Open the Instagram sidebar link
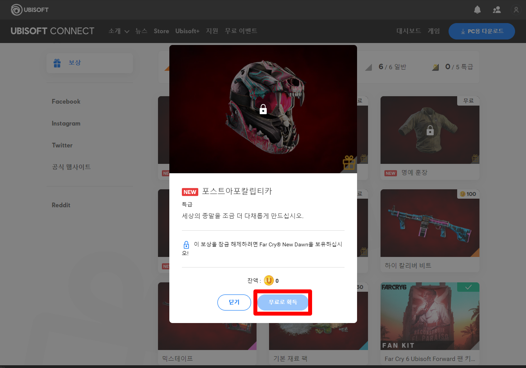The width and height of the screenshot is (526, 368). 66,123
